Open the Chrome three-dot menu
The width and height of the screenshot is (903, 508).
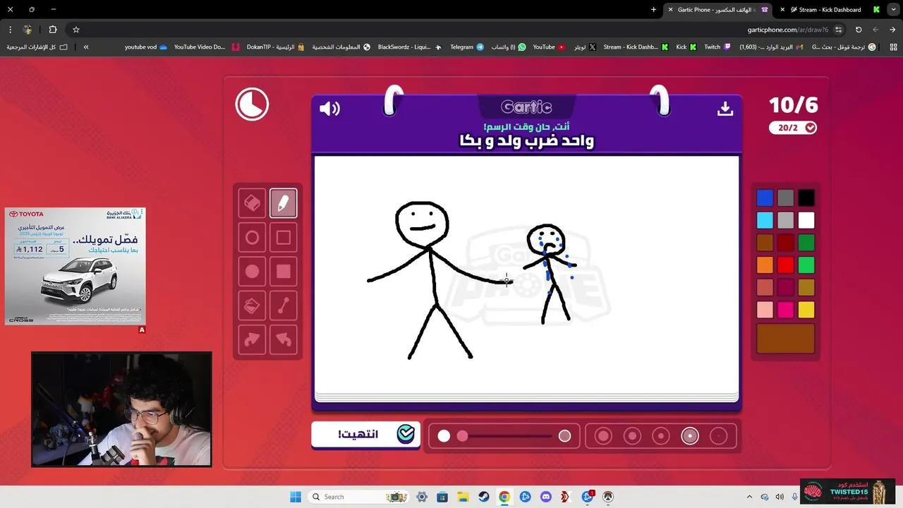10,30
